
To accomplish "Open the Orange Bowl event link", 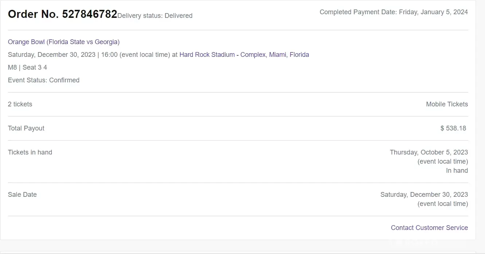I will [64, 42].
